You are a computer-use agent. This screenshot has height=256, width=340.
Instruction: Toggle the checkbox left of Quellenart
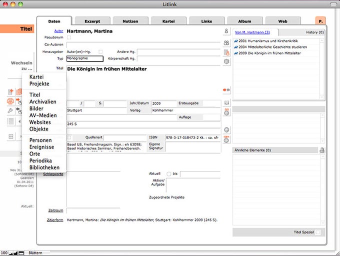point(69,137)
